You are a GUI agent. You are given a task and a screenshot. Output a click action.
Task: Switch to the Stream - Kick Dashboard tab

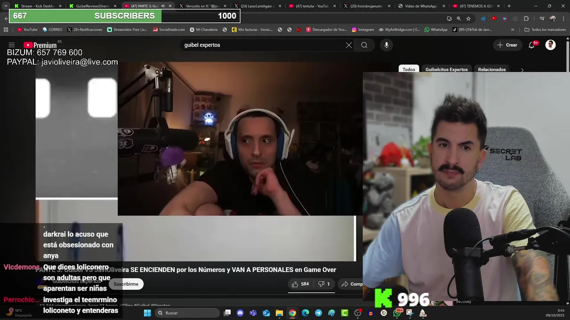[37, 6]
